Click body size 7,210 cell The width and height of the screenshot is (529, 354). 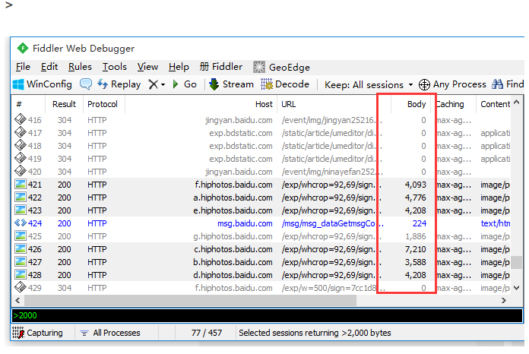pyautogui.click(x=415, y=249)
